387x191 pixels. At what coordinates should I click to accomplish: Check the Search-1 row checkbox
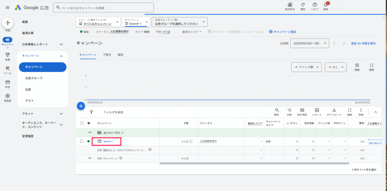(x=82, y=141)
